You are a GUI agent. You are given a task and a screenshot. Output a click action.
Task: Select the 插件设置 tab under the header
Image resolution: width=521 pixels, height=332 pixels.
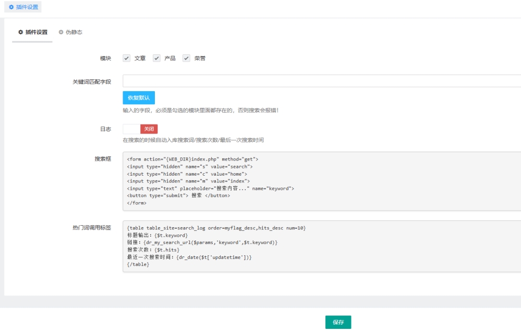pyautogui.click(x=36, y=32)
